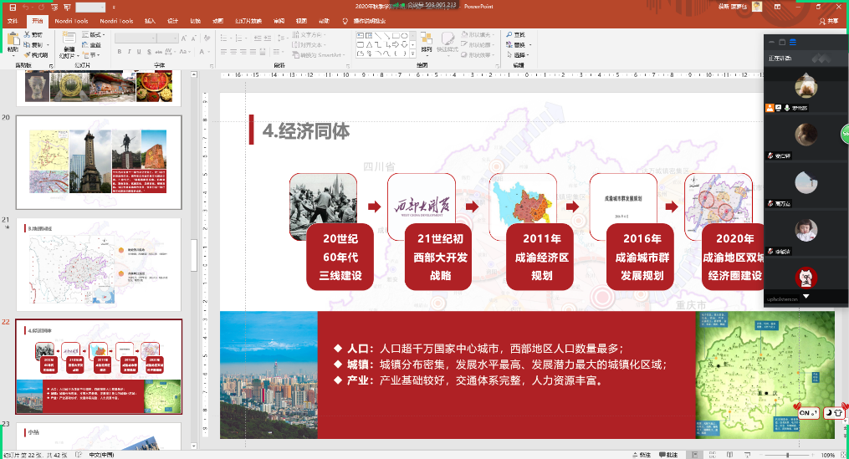
Task: Switch to Slide Sorter view in status bar
Action: (712, 455)
